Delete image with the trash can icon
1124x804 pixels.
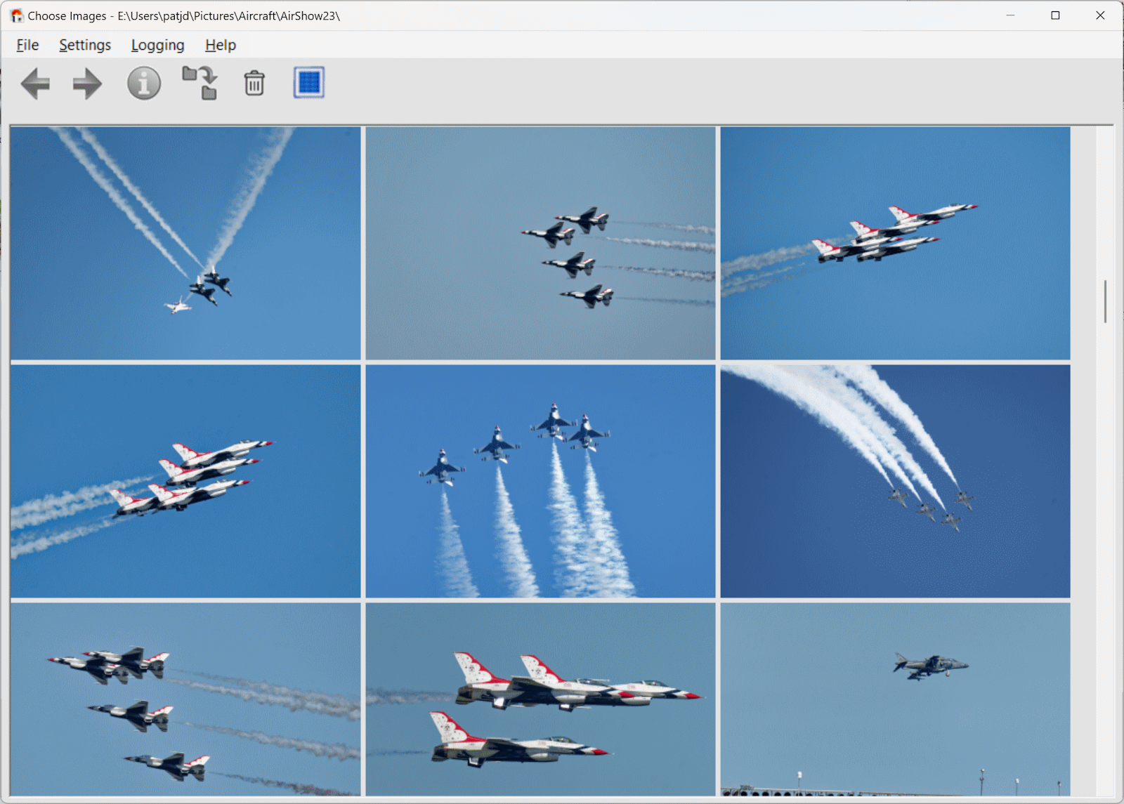(254, 83)
